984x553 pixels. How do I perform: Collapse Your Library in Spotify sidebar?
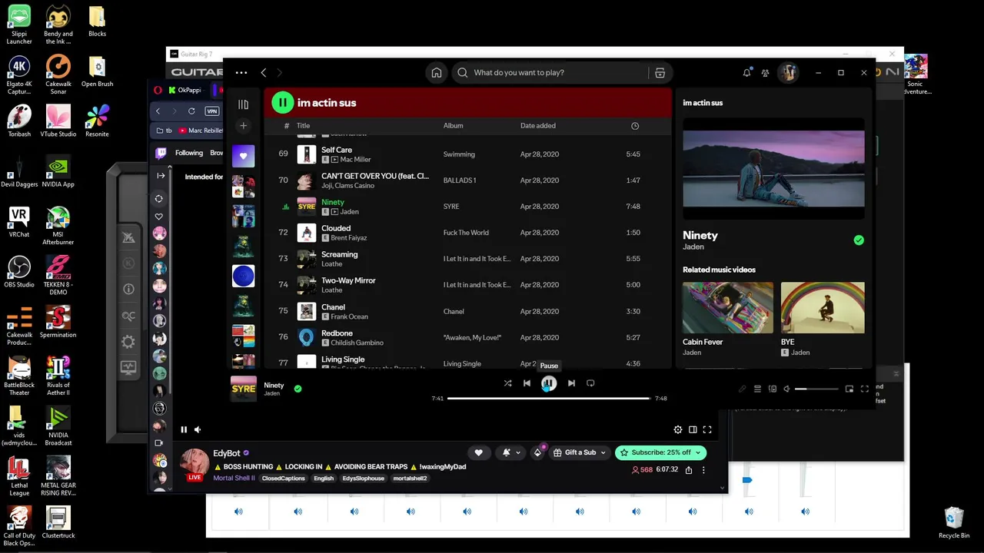pos(244,104)
